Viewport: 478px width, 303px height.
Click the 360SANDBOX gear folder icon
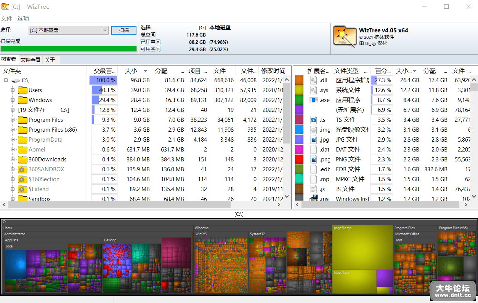(x=22, y=169)
